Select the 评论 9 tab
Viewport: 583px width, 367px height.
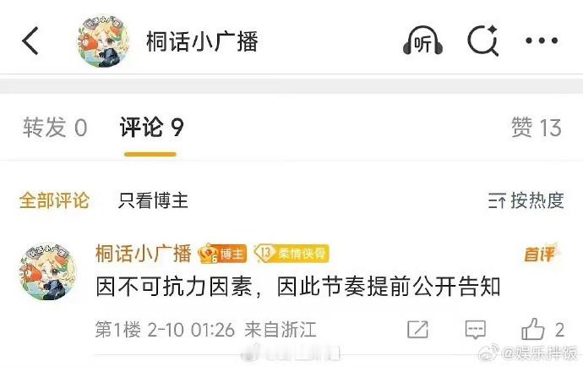(x=151, y=128)
